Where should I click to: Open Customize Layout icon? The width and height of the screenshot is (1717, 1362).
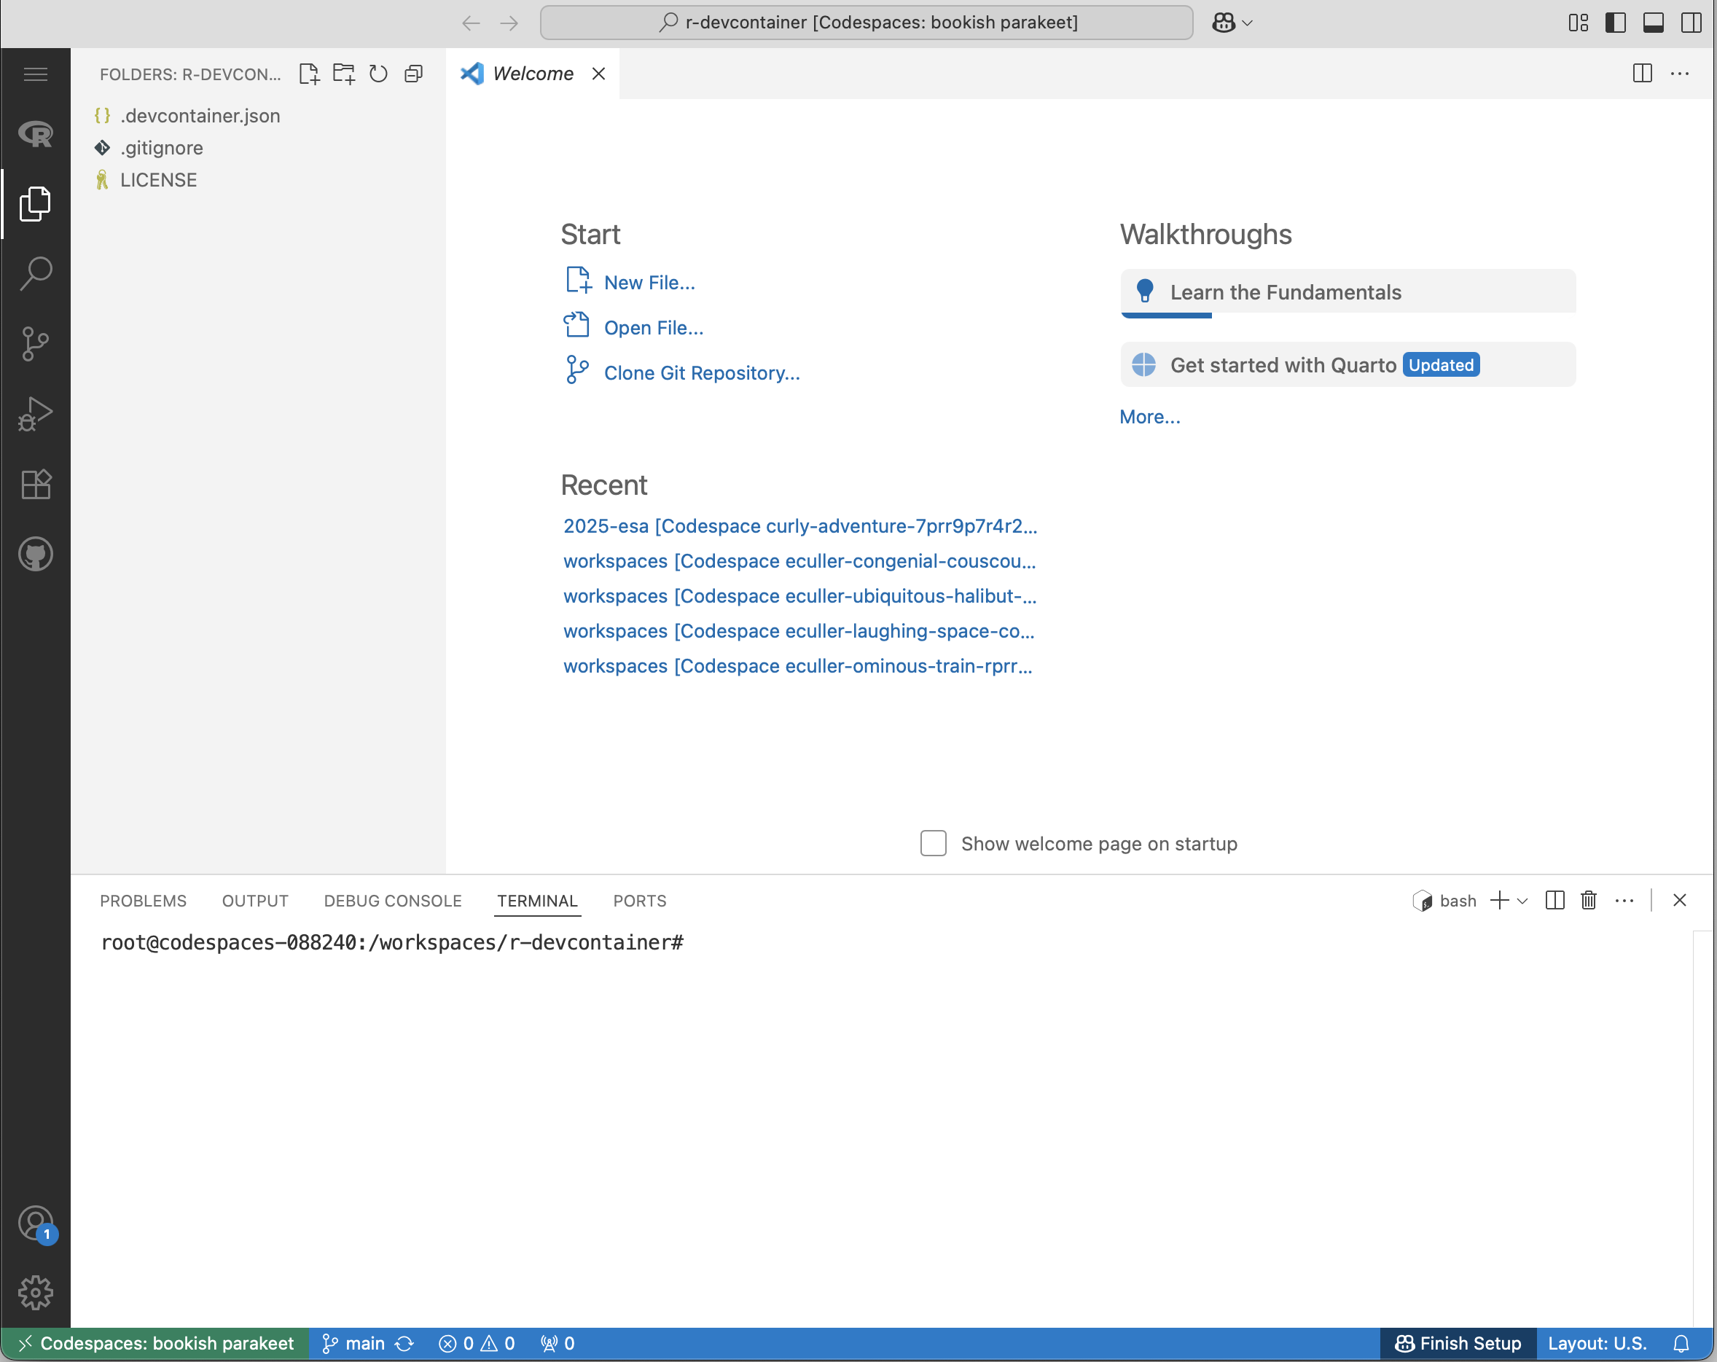tap(1579, 23)
